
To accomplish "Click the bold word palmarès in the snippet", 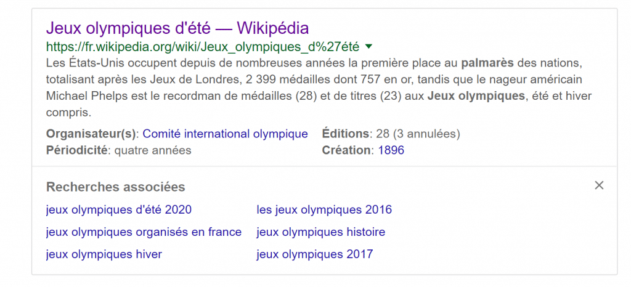I will (487, 63).
